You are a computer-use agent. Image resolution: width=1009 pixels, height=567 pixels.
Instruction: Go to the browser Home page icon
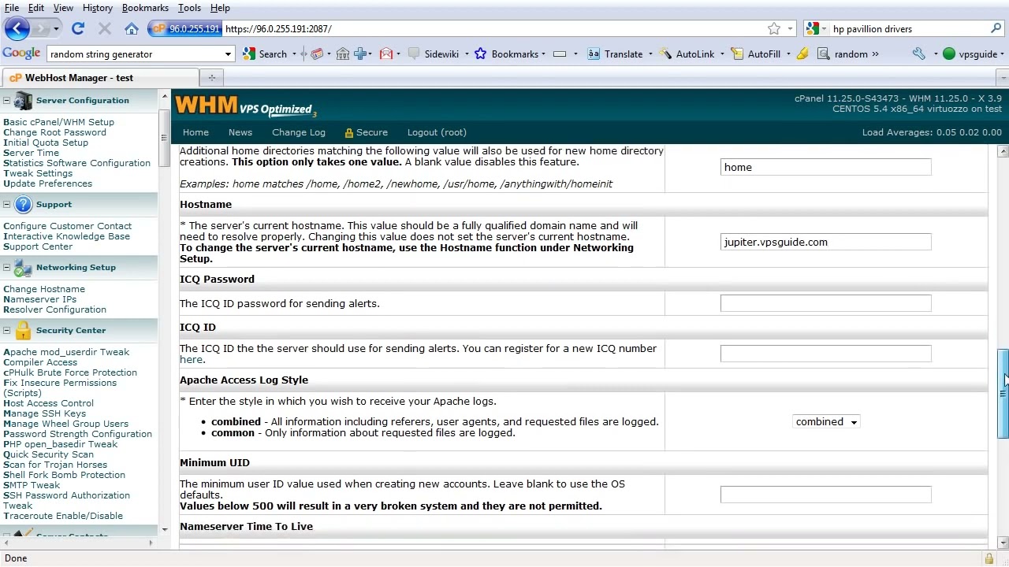132,29
